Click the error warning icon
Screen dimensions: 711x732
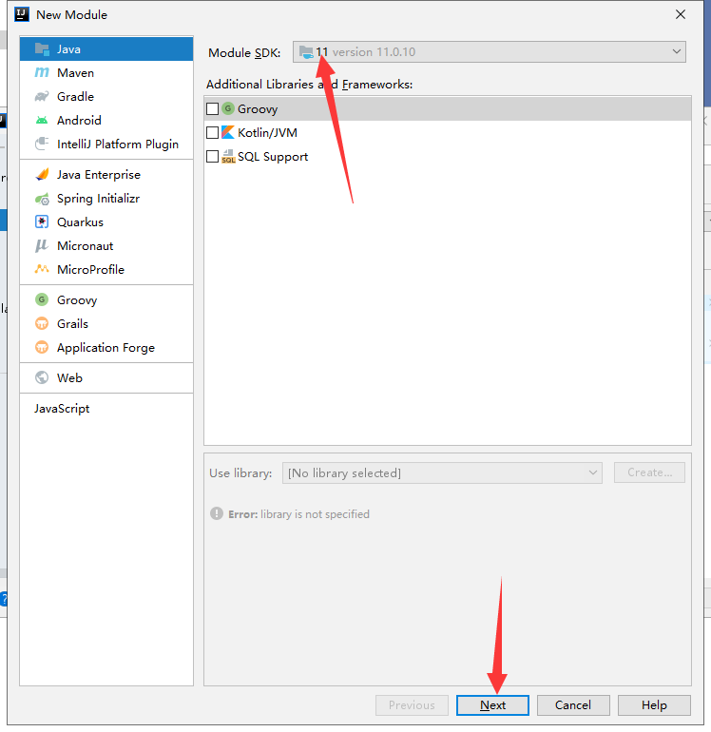click(217, 513)
